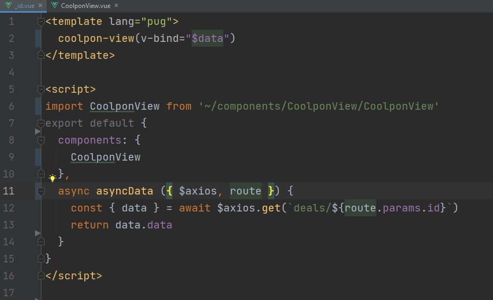This screenshot has height=300, width=493.
Task: Collapse the script block on line 5
Action: pyautogui.click(x=41, y=90)
